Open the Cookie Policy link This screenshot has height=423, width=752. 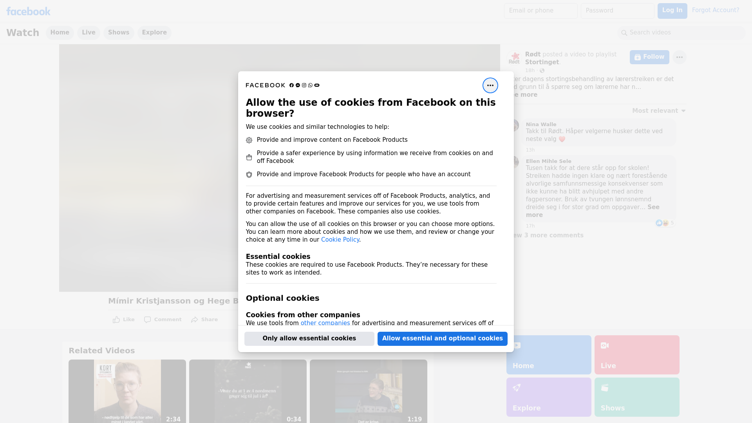coord(340,240)
